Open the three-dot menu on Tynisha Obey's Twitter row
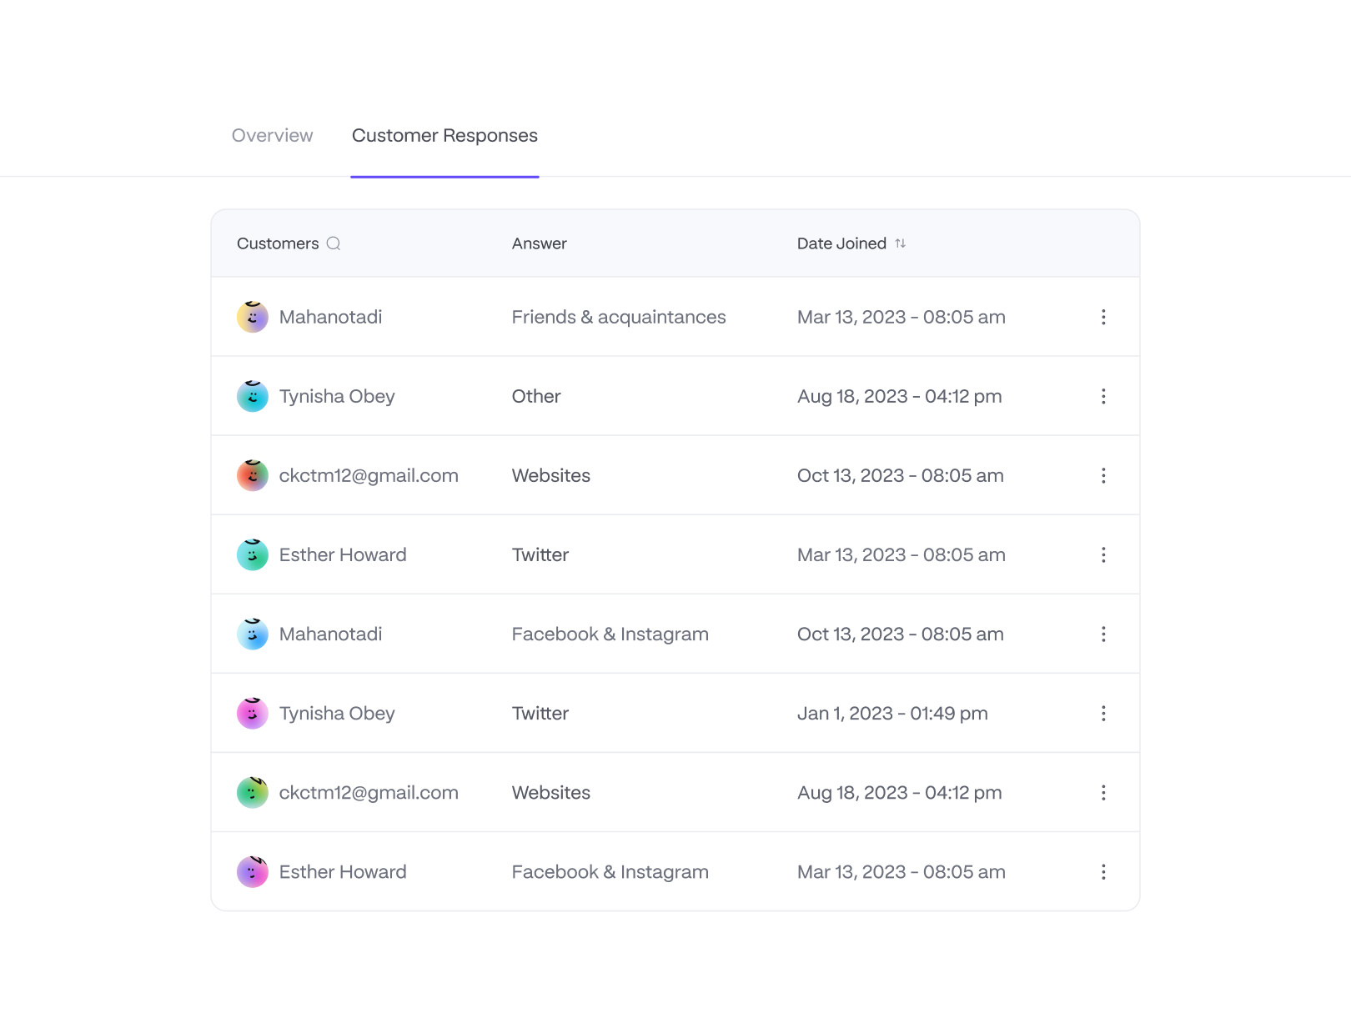1351x1013 pixels. (1103, 713)
